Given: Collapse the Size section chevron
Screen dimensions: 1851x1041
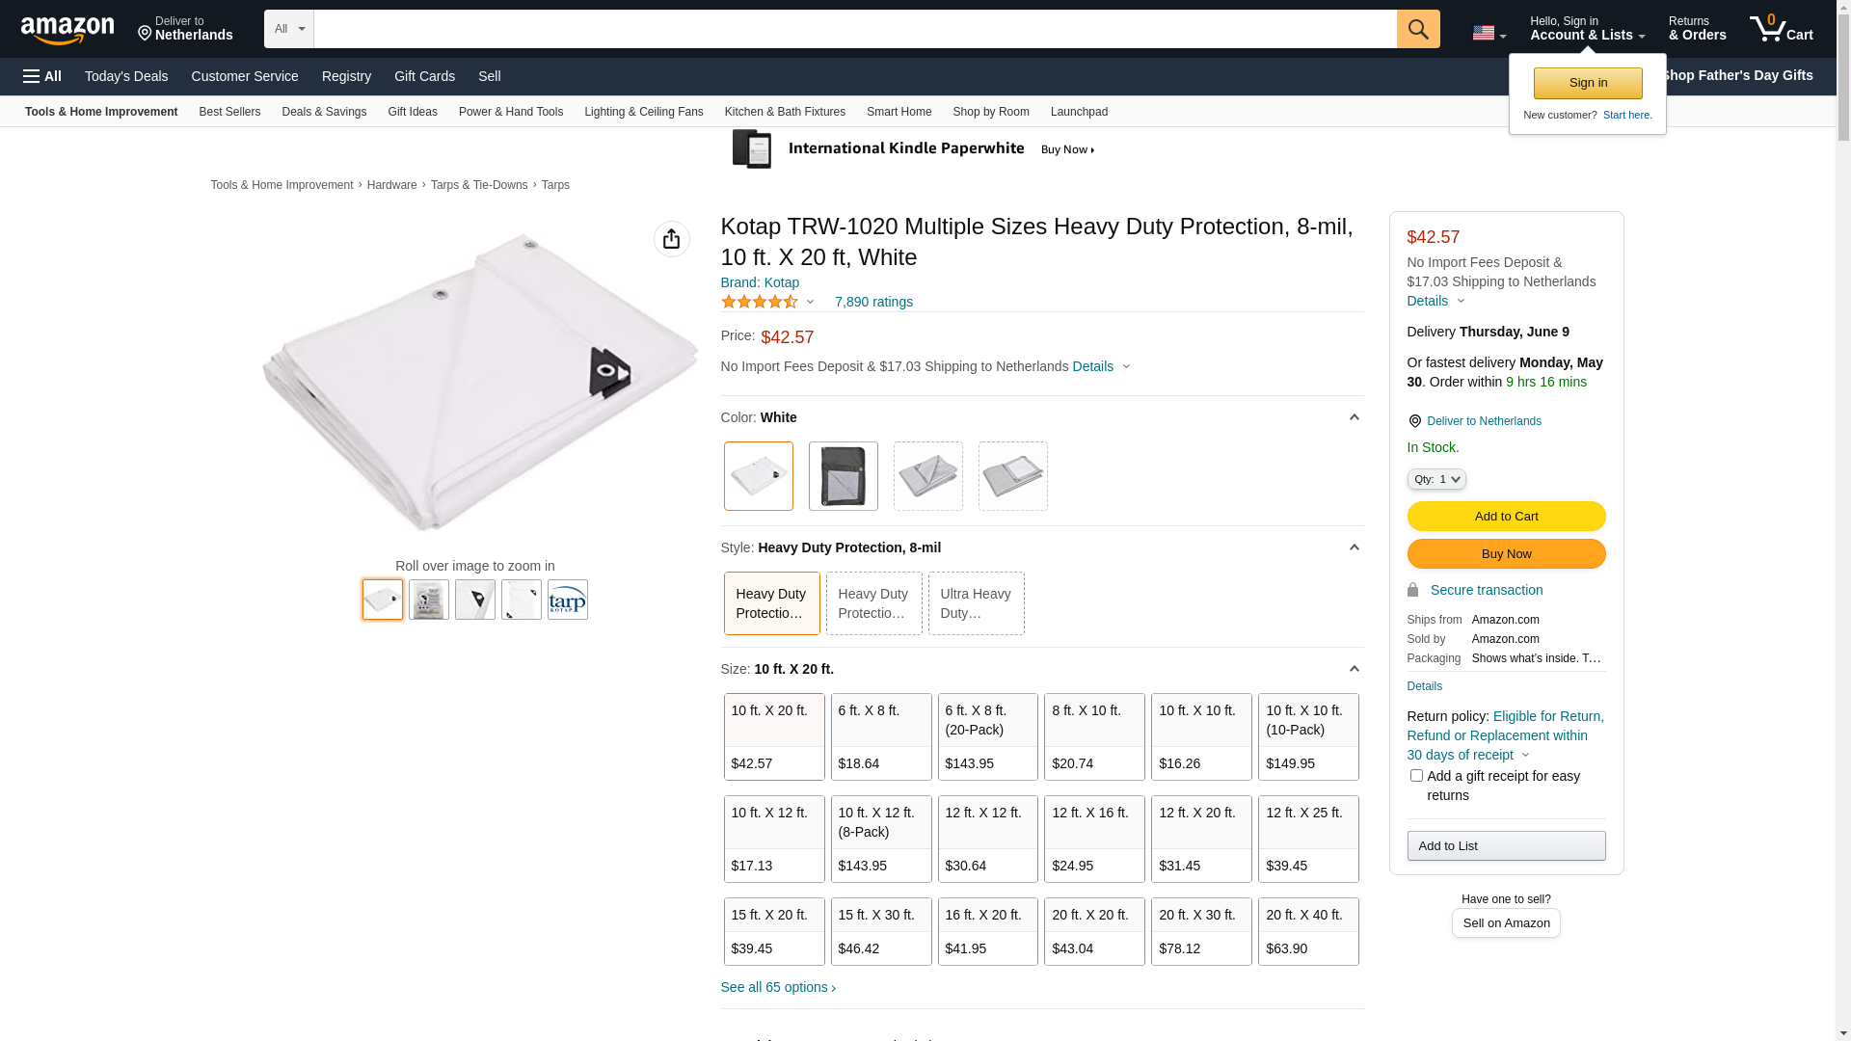Looking at the screenshot, I should click(1354, 669).
